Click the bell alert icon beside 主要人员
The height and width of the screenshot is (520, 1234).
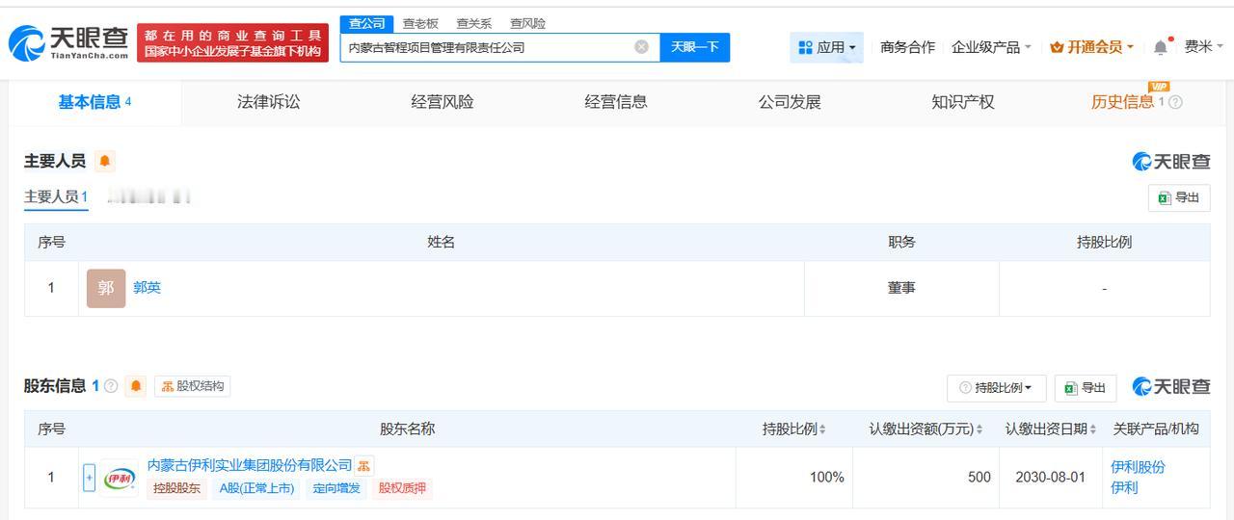click(105, 161)
